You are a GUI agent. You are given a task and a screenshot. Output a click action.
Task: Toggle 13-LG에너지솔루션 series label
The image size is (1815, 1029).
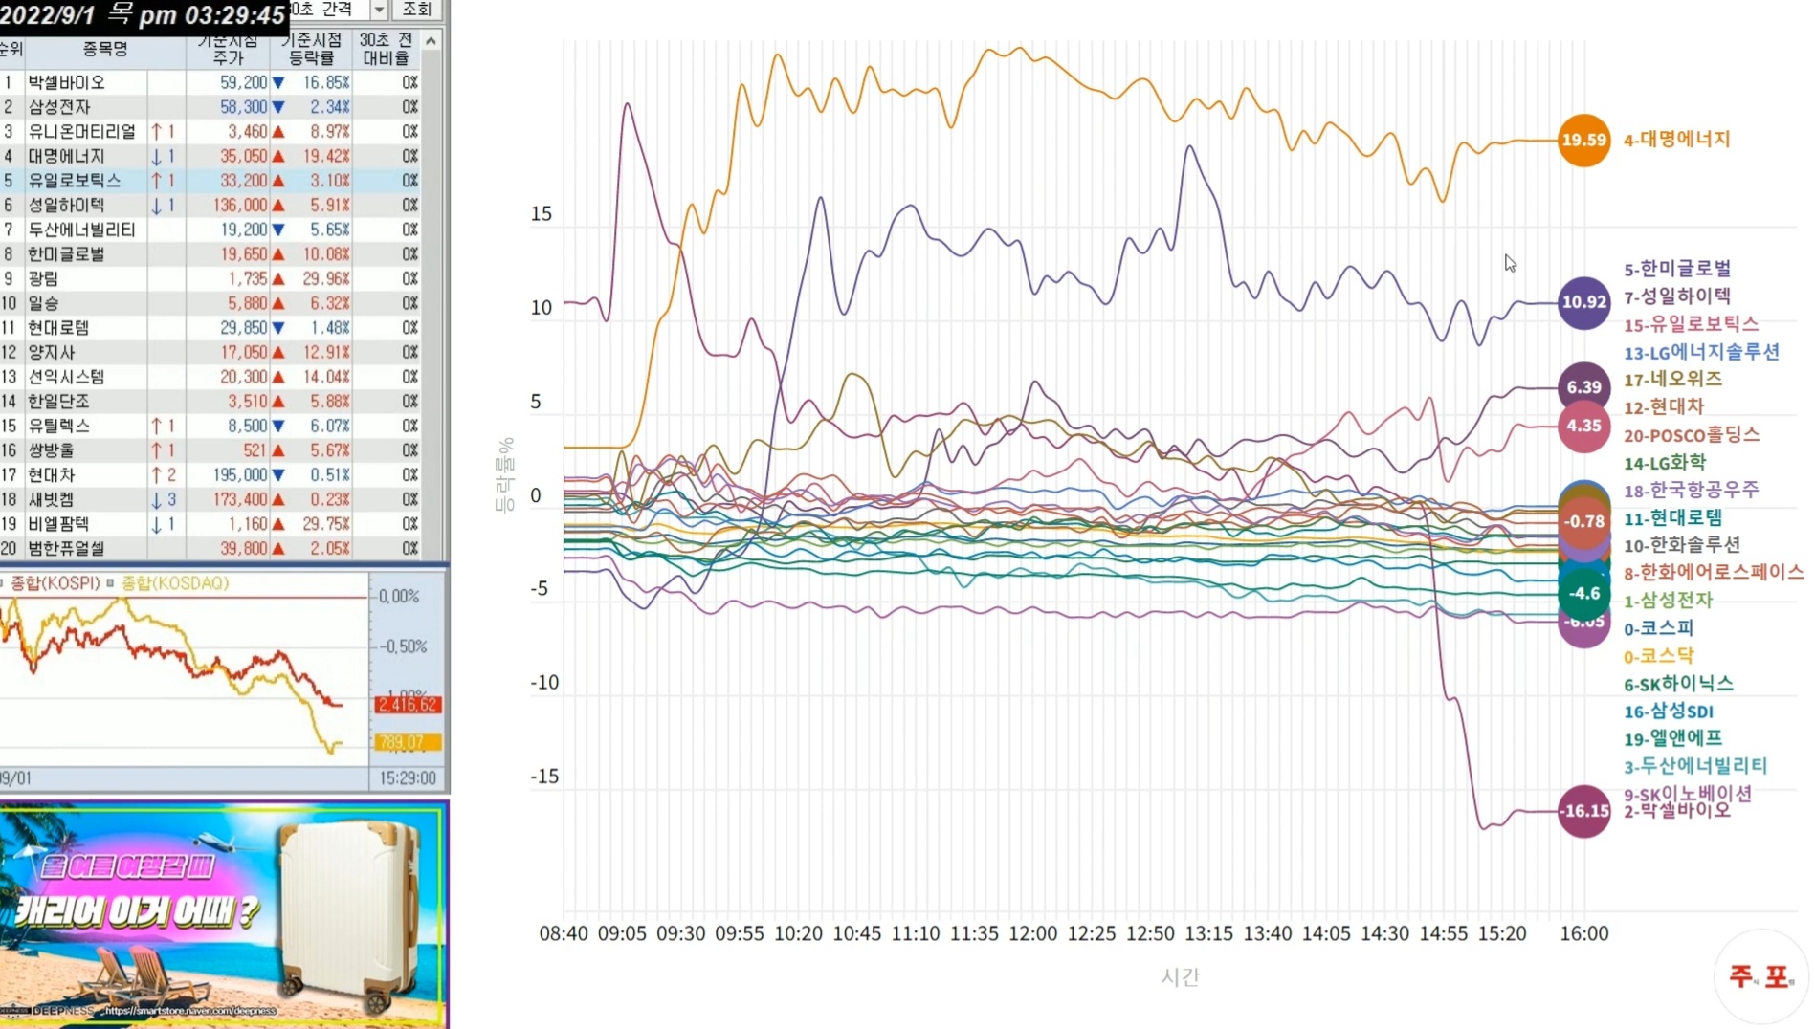tap(1701, 352)
